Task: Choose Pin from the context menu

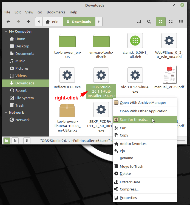Action: (x=145, y=151)
